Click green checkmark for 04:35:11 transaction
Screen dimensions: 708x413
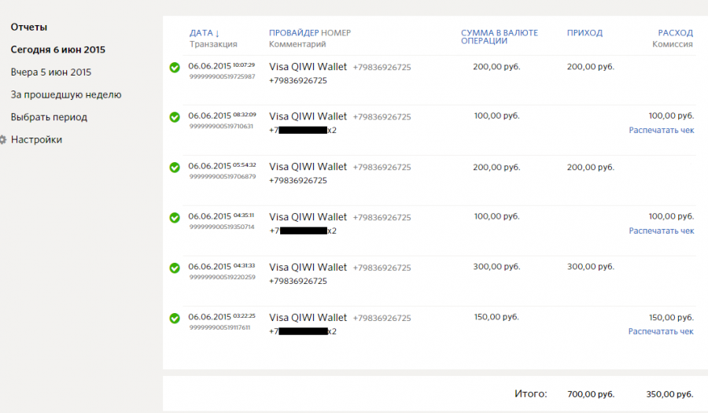pos(175,218)
